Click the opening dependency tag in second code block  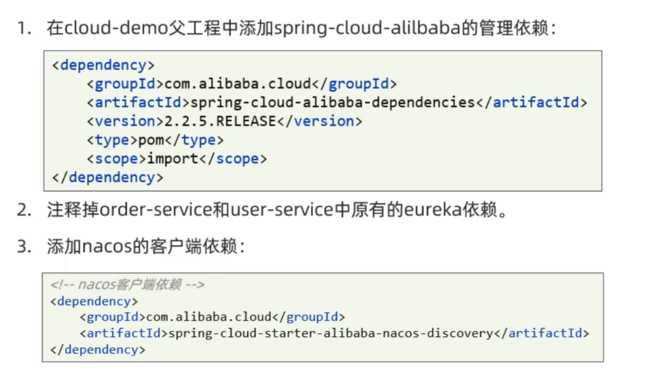coord(94,302)
